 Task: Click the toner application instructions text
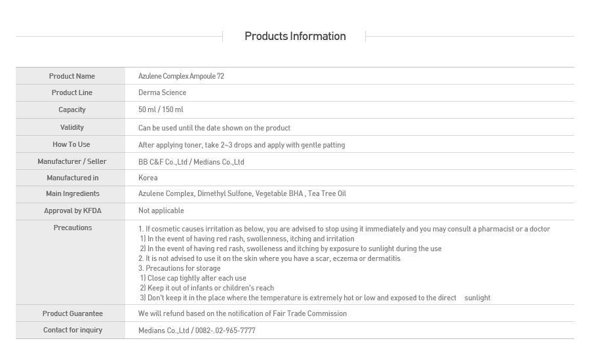point(241,145)
